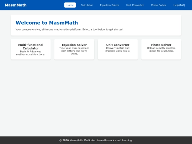Go to Equation Solver in navbar

[110, 5]
